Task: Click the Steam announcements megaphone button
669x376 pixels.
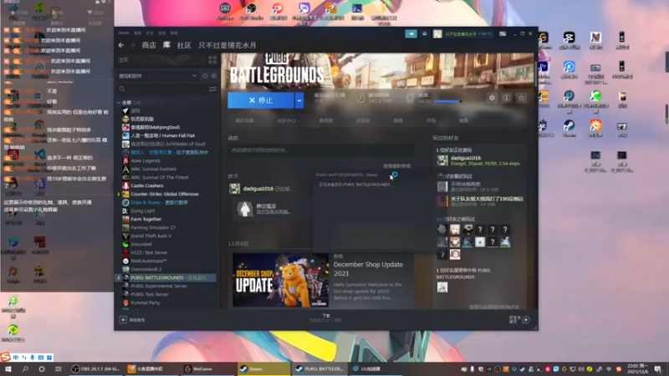Action: pyautogui.click(x=411, y=33)
